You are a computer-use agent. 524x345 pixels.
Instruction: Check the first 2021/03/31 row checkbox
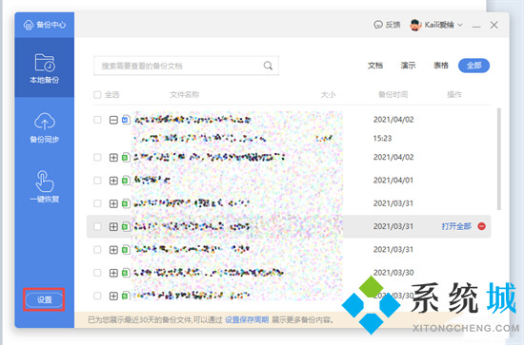[97, 203]
